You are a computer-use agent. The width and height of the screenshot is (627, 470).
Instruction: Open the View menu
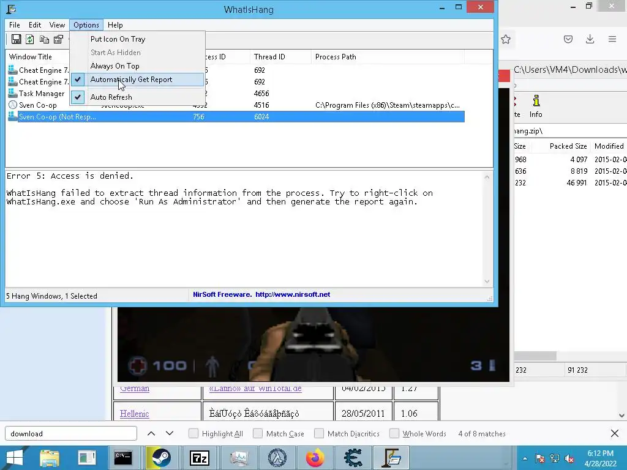click(x=57, y=24)
